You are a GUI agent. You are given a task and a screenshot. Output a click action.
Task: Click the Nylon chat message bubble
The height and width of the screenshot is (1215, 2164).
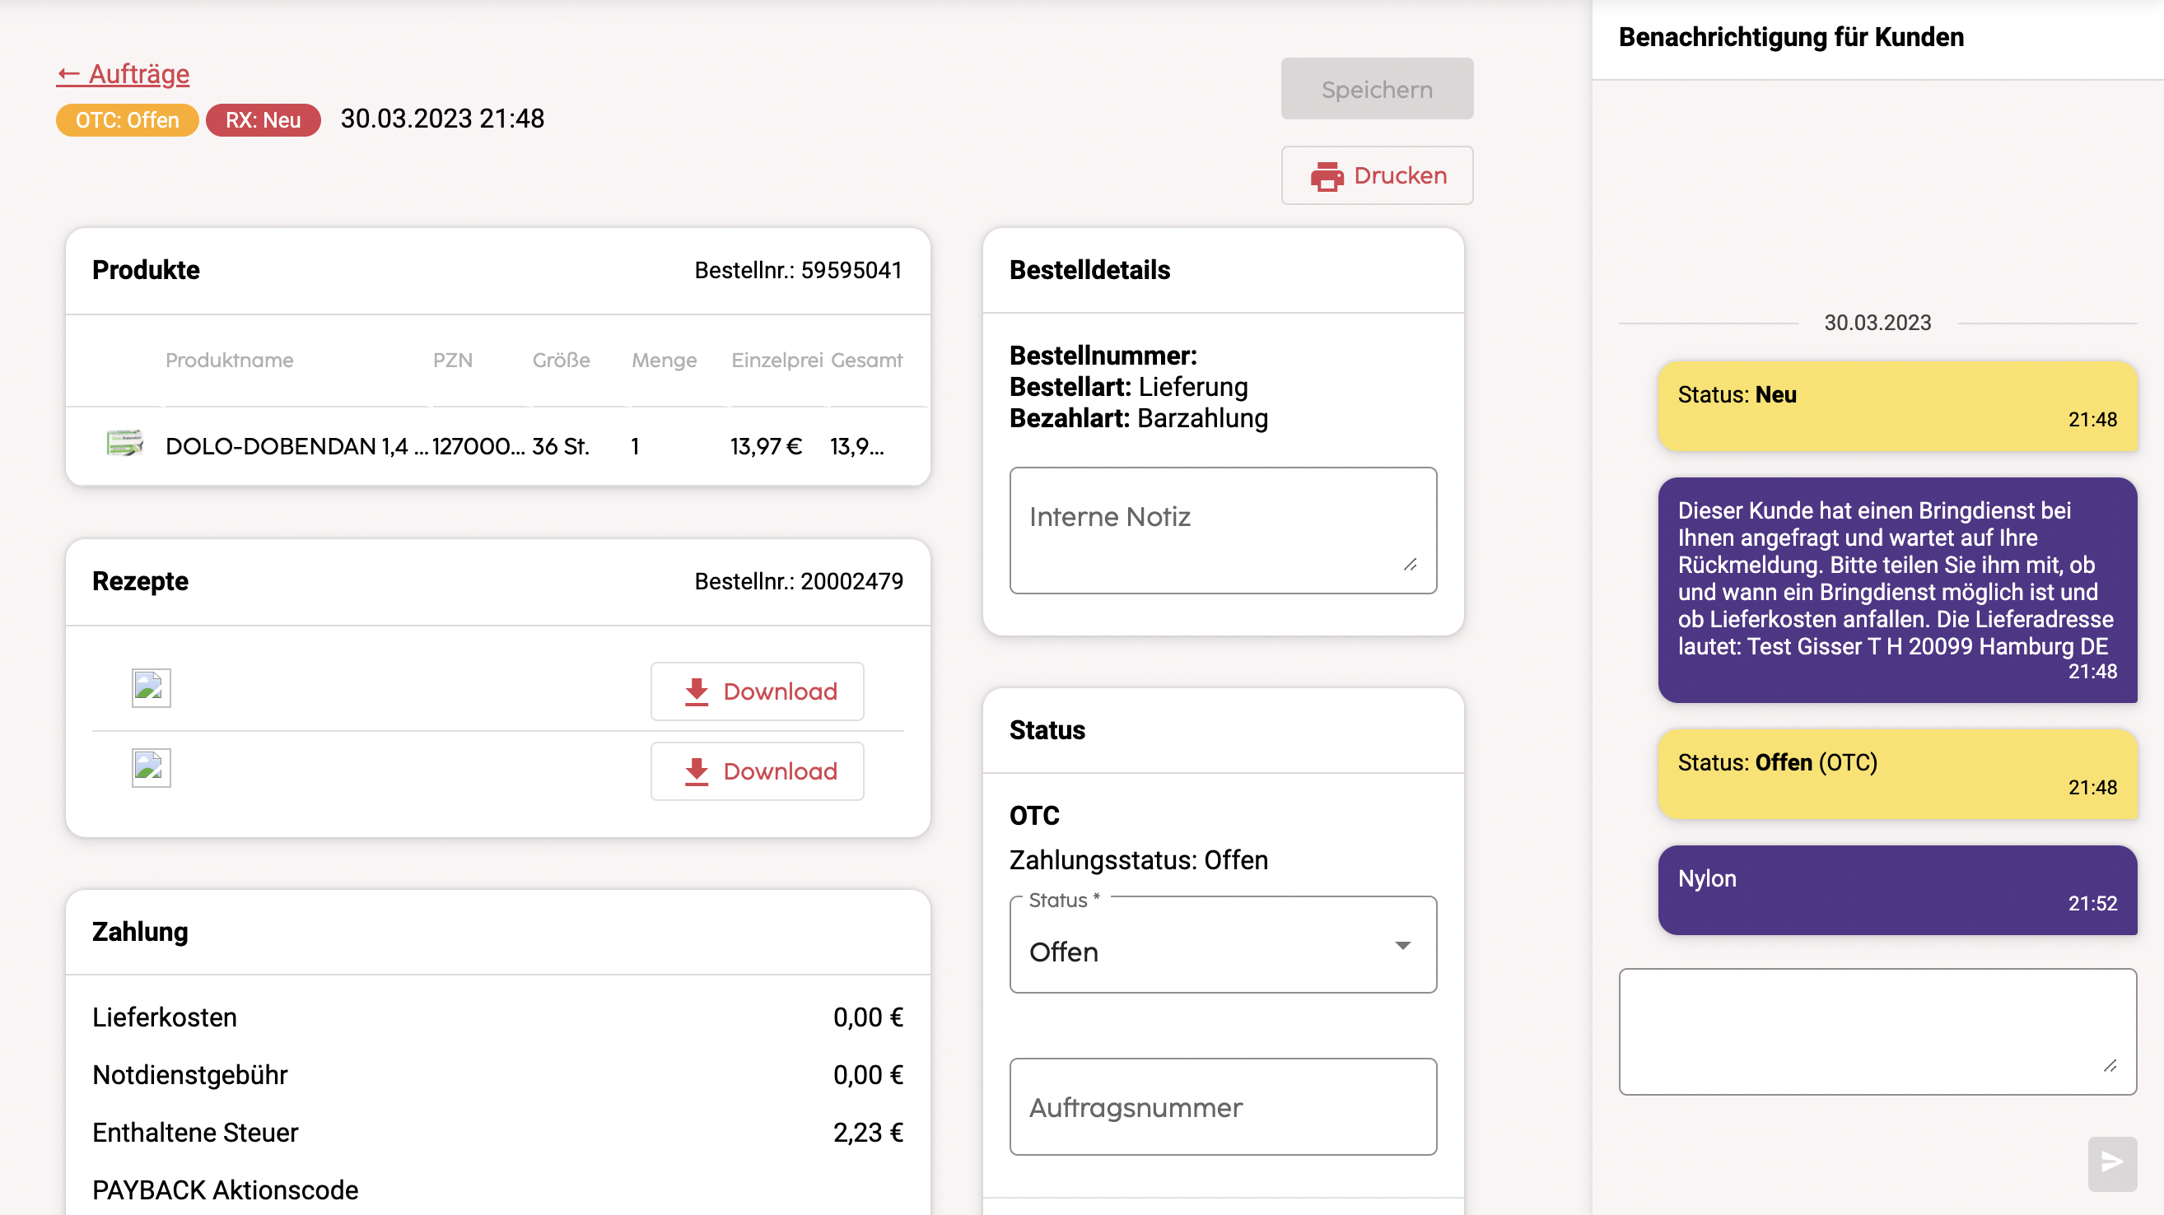[x=1897, y=890]
